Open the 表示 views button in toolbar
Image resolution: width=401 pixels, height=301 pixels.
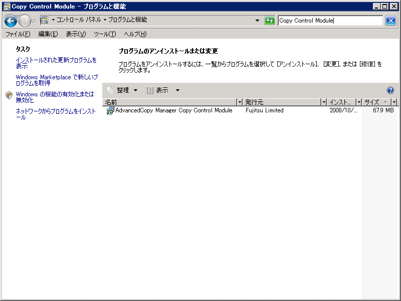pos(157,90)
